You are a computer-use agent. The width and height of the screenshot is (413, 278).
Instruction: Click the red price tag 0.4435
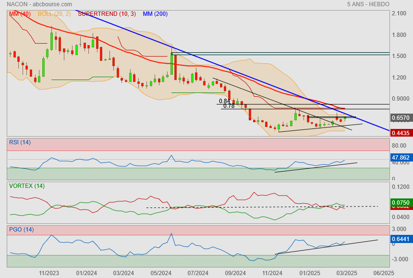(x=401, y=133)
